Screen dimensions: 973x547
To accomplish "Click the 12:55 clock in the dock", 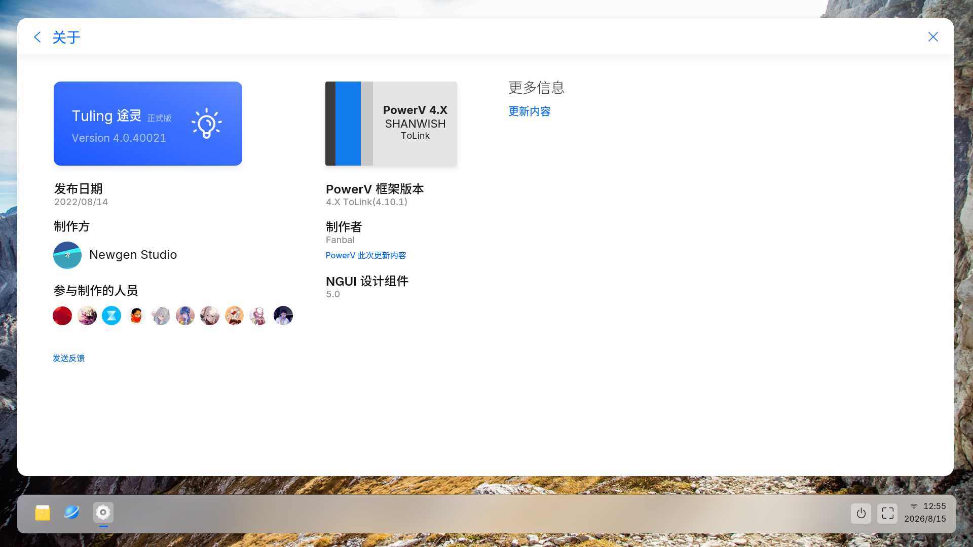I will point(934,506).
